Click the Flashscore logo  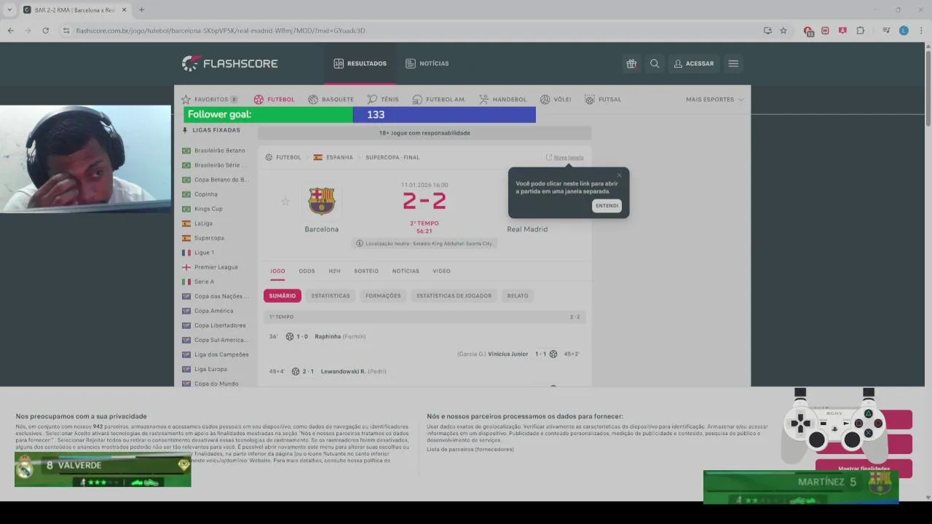point(229,63)
